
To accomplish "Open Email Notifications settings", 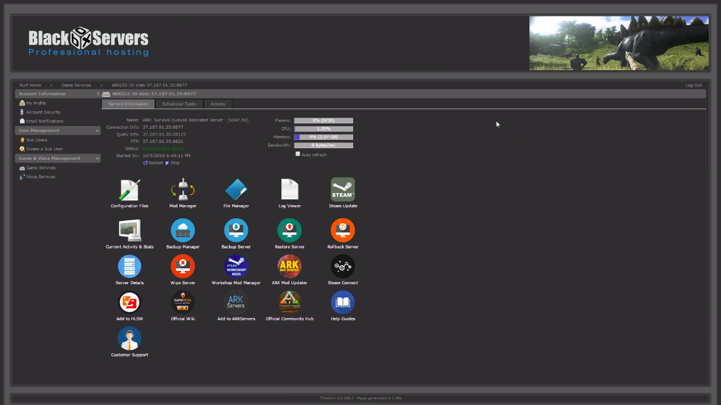I will 44,121.
